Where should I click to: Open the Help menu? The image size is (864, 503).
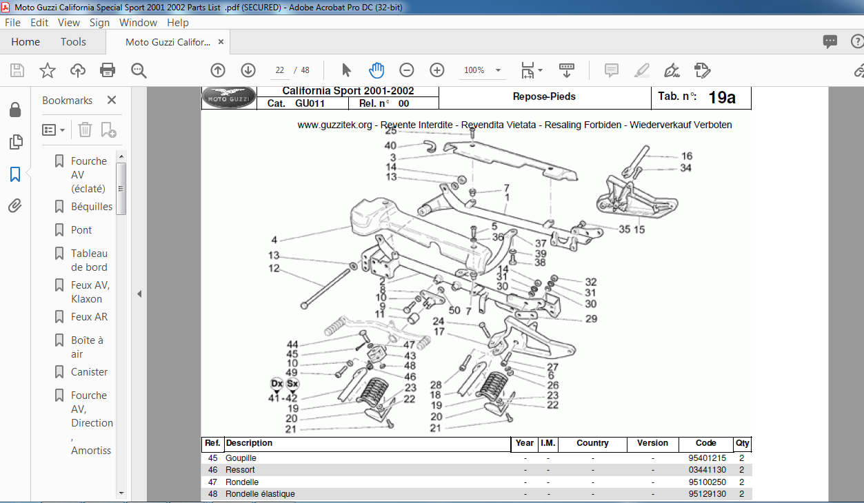(178, 23)
